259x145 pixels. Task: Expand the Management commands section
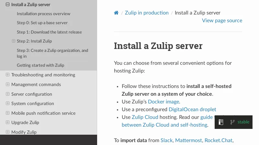pos(8,84)
